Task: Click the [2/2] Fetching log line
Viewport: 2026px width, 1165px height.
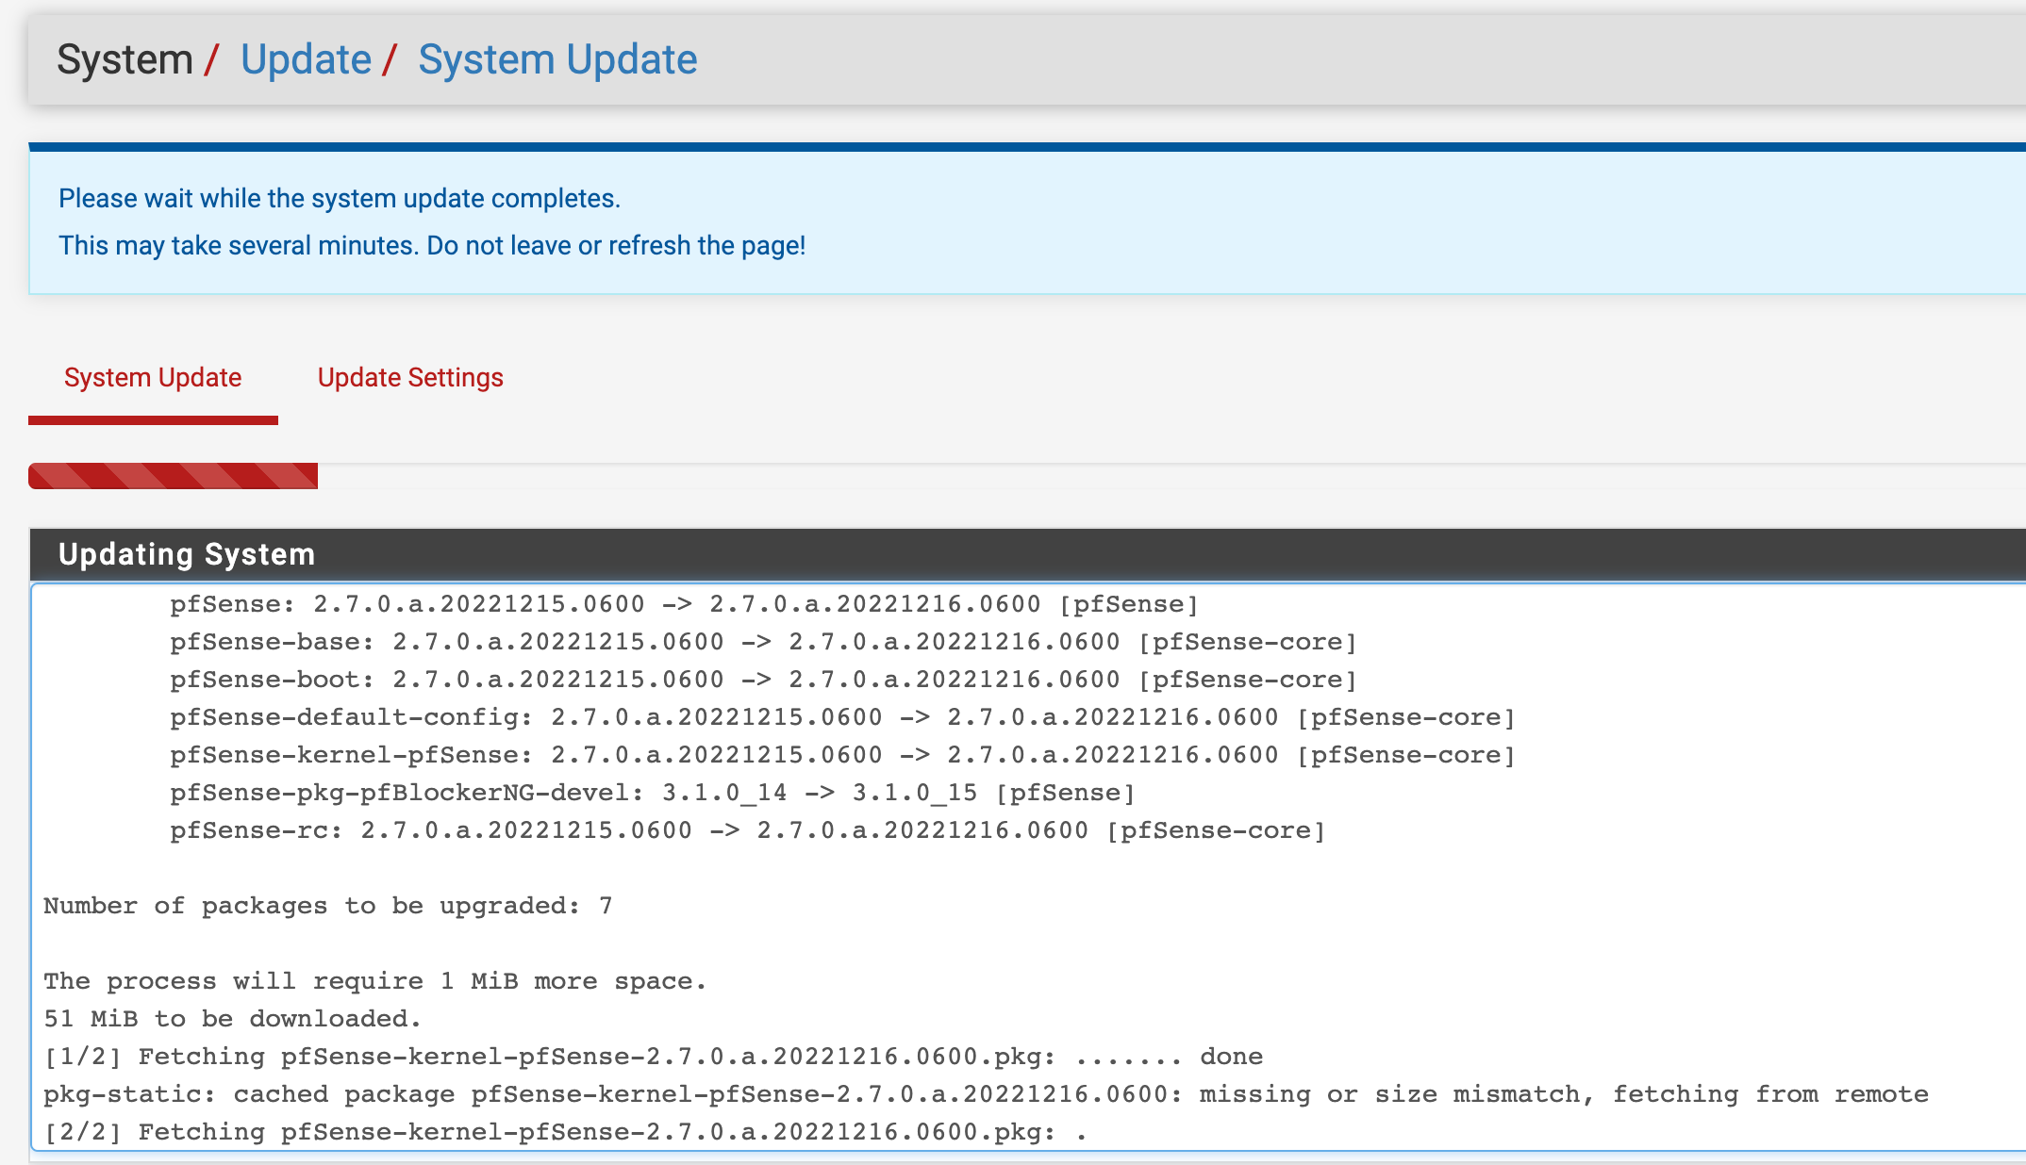Action: pyautogui.click(x=564, y=1132)
